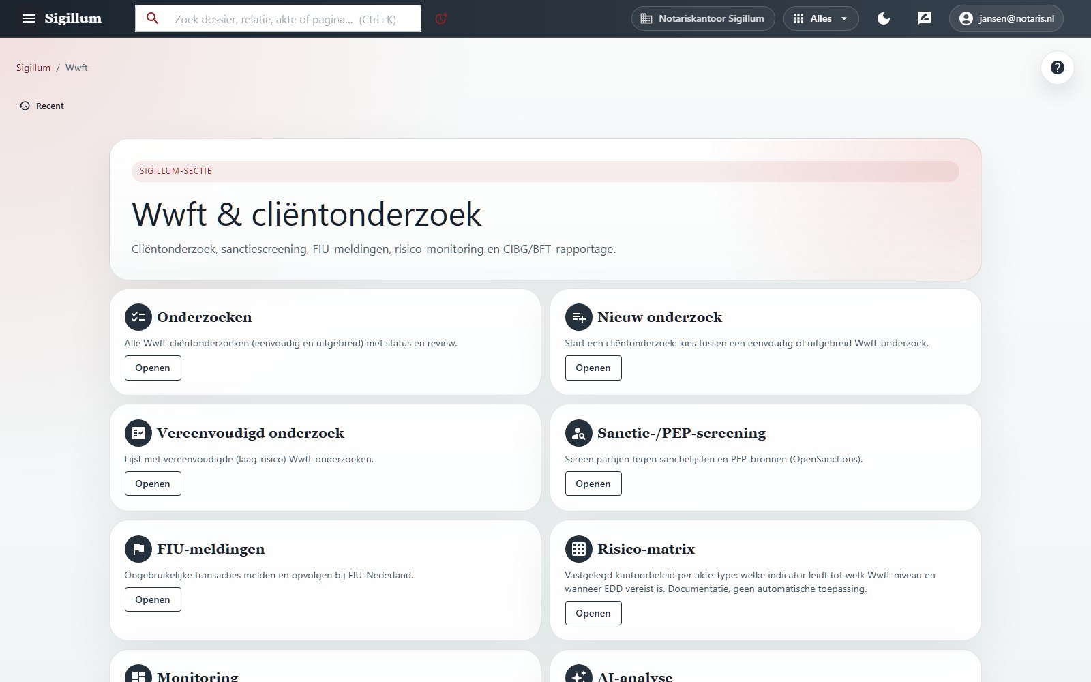The height and width of the screenshot is (682, 1091).
Task: Click the Wwft & cliëntonderzoek page title
Action: click(x=306, y=214)
